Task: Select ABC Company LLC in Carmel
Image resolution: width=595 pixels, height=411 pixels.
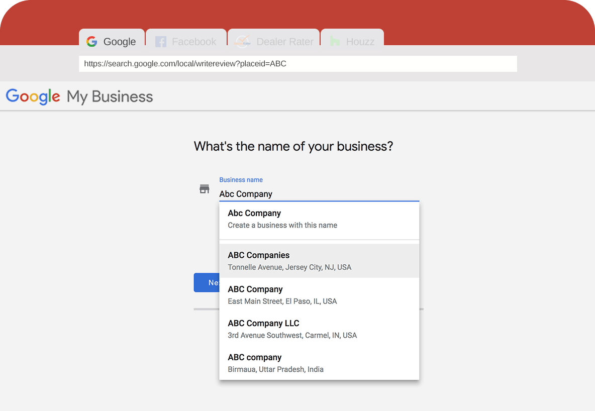Action: click(x=319, y=329)
